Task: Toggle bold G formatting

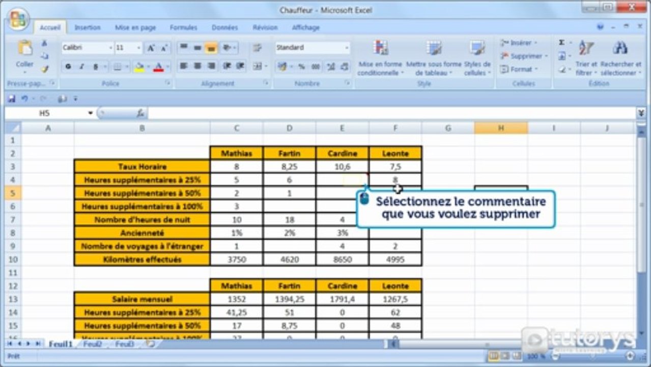Action: pos(68,66)
